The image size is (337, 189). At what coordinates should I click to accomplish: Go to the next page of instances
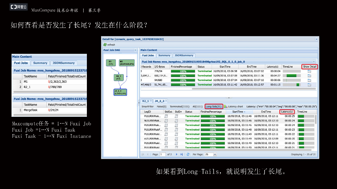(177, 154)
